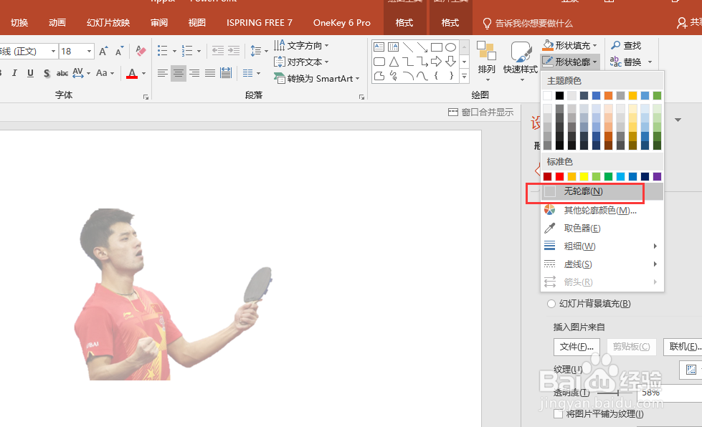Open line spacing dropdown

(x=259, y=51)
